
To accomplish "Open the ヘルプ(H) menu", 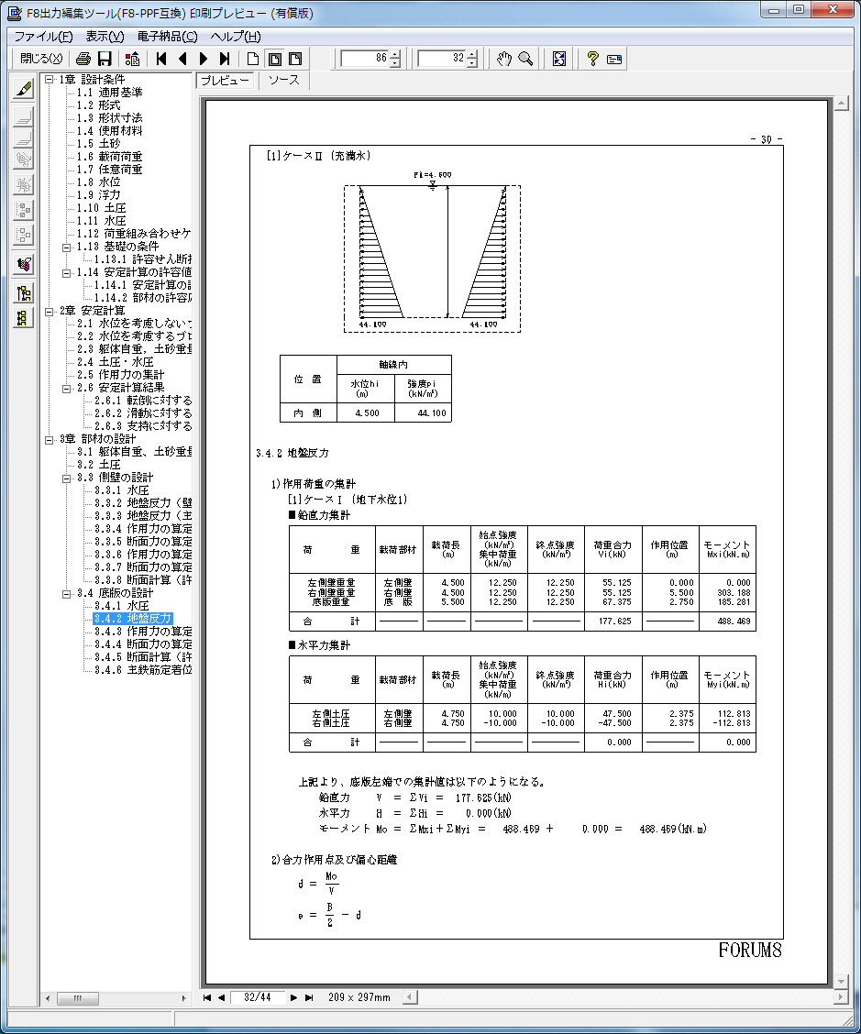I will (236, 37).
